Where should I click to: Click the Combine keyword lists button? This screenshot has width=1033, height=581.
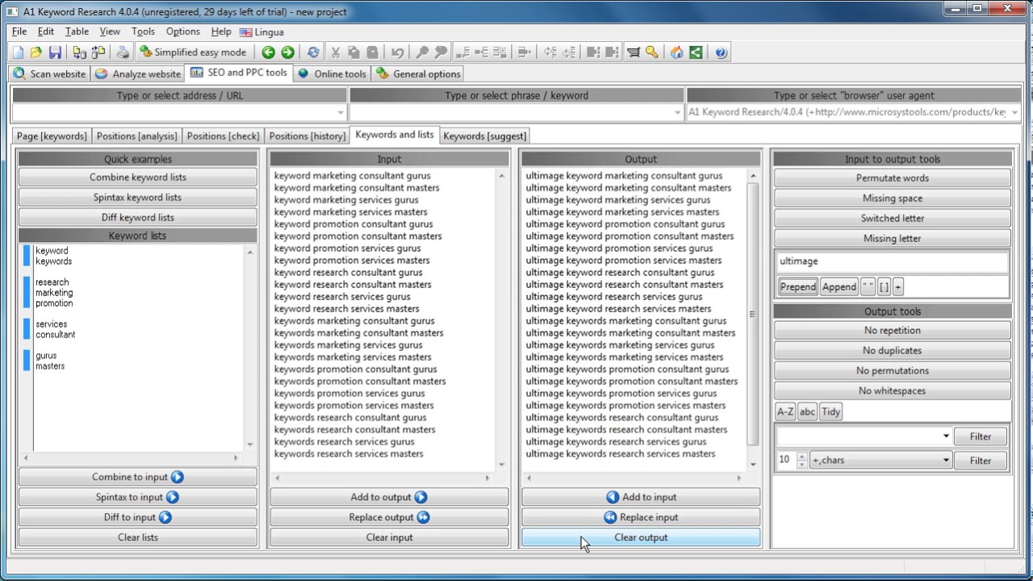(138, 178)
